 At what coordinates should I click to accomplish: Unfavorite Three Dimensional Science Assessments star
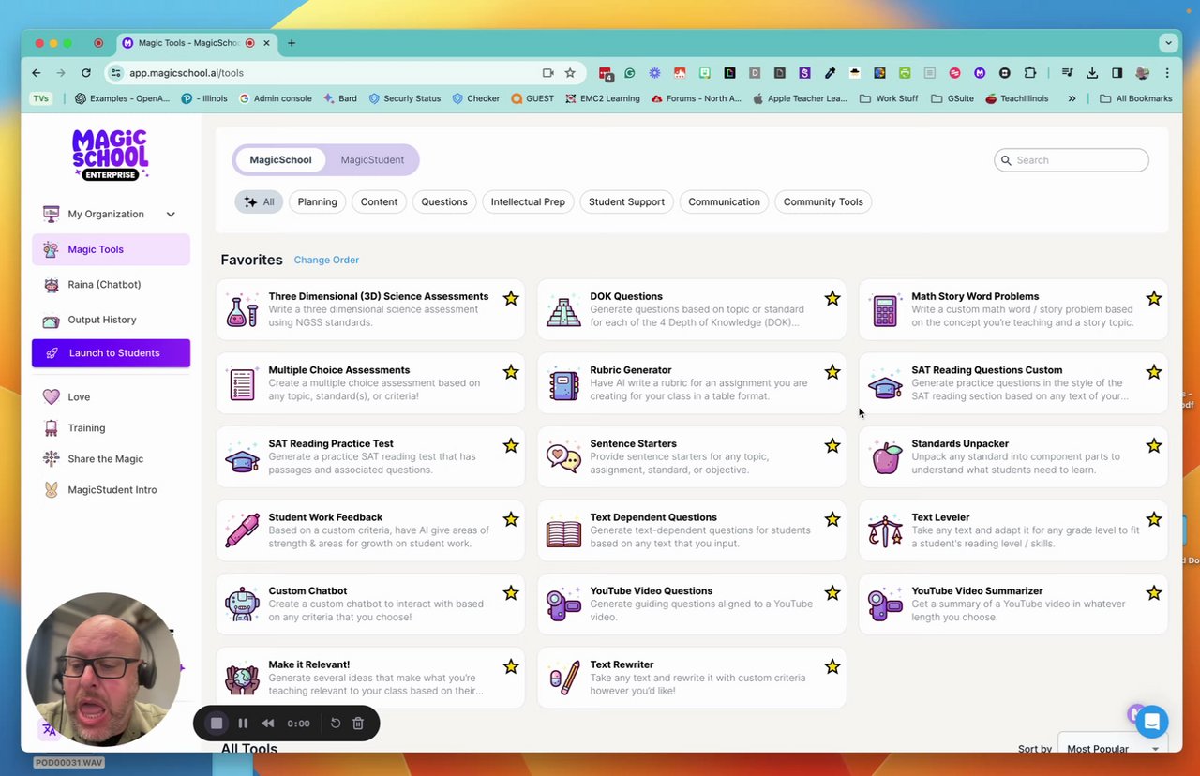(511, 298)
